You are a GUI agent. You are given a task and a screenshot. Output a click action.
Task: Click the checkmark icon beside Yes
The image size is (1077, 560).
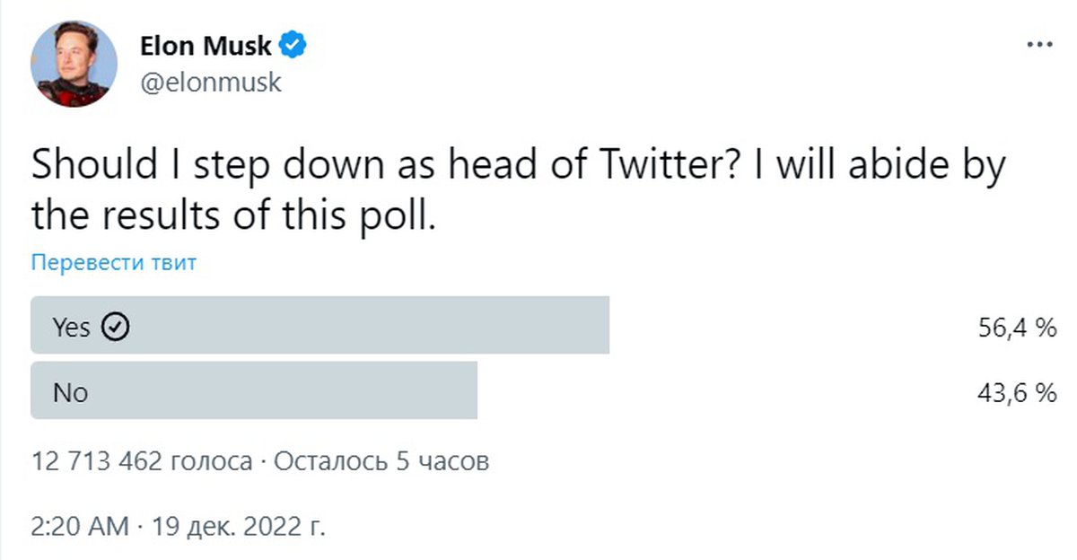(114, 327)
